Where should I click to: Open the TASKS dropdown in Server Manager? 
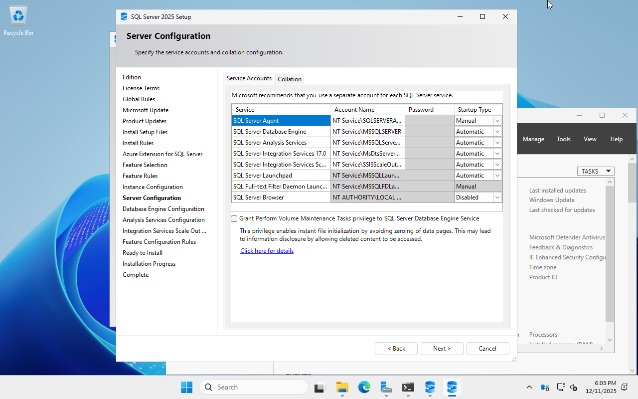(596, 171)
